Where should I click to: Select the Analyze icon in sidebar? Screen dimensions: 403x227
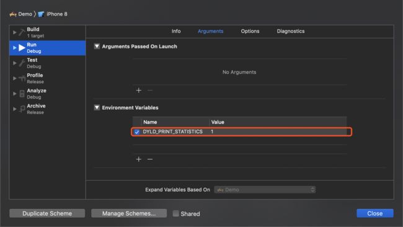(22, 94)
